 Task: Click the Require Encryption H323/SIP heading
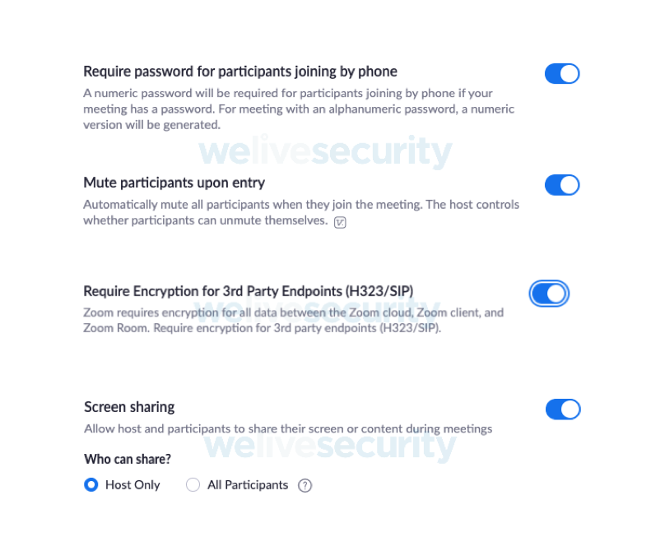248,291
